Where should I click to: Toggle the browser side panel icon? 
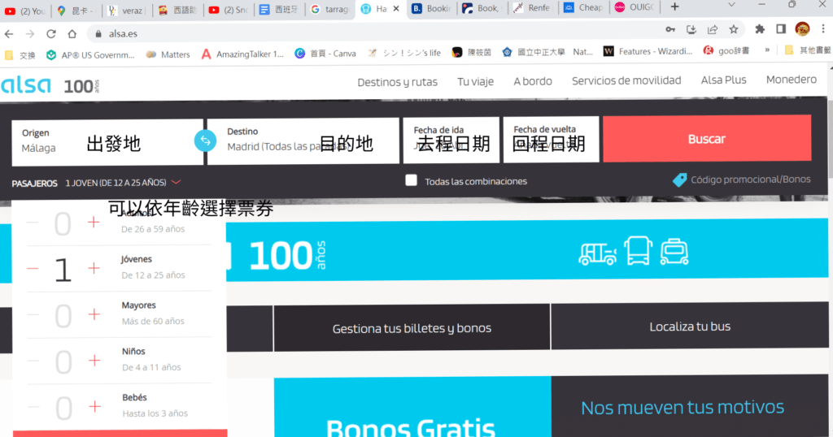click(781, 29)
